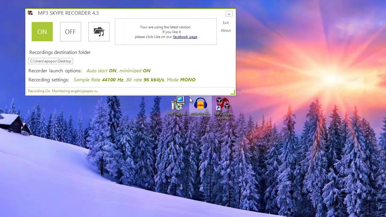Click Exit in the recorder window
This screenshot has width=386, height=217.
(x=226, y=23)
